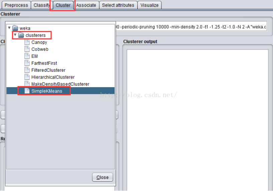Click the Cobweb file icon
Image resolution: width=273 pixels, height=191 pixels.
[x=27, y=49]
